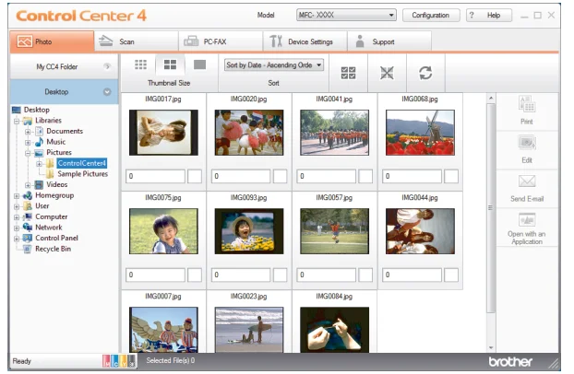This screenshot has width=574, height=374.
Task: Select the IMG0075.jpg thumbnail
Action: coord(163,230)
